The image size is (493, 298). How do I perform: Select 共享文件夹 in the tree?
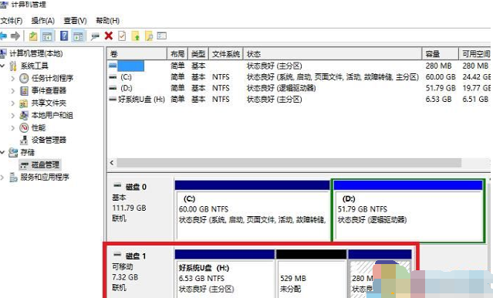49,103
